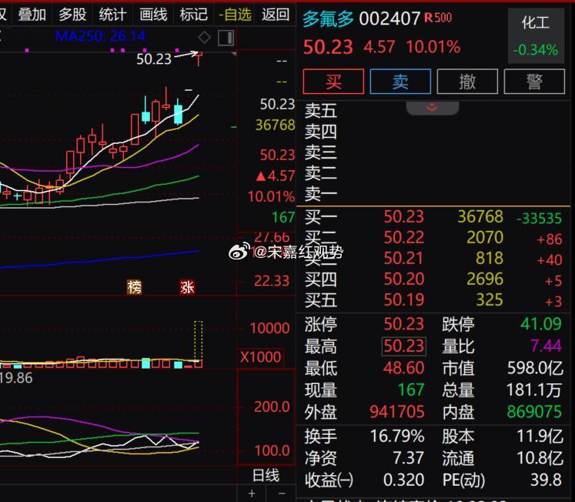The height and width of the screenshot is (502, 575).
Task: Select the 日线 daily period label
Action: coord(266,476)
